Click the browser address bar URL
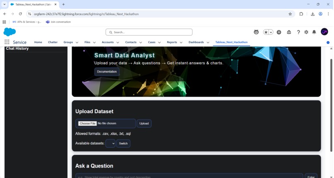Image resolution: width=334 pixels, height=178 pixels. click(x=86, y=14)
